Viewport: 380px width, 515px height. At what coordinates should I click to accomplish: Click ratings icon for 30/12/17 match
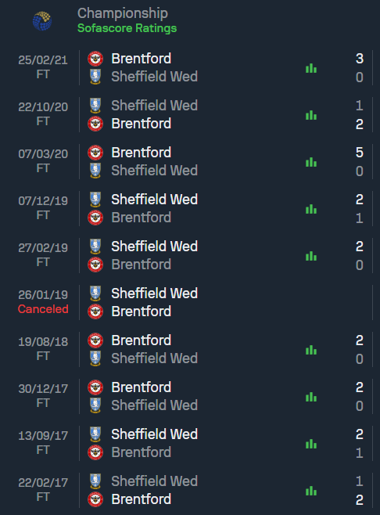pos(311,397)
